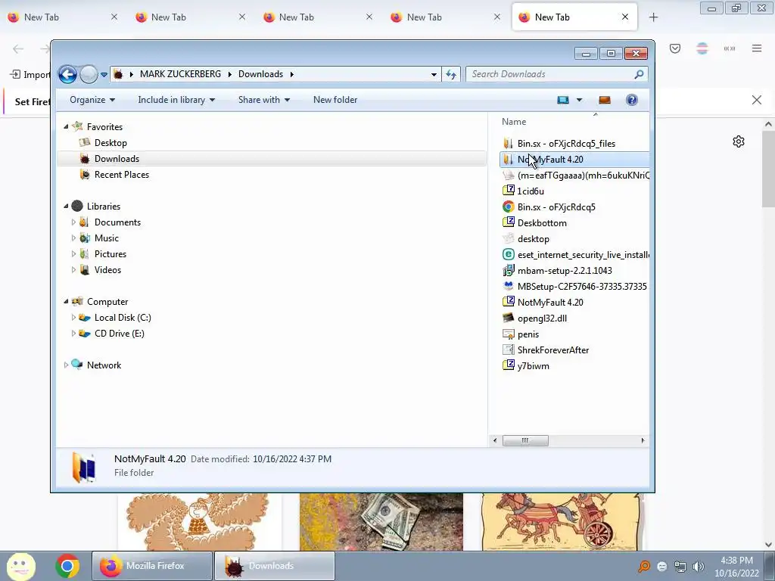Open Chrome from the taskbar

tap(67, 566)
